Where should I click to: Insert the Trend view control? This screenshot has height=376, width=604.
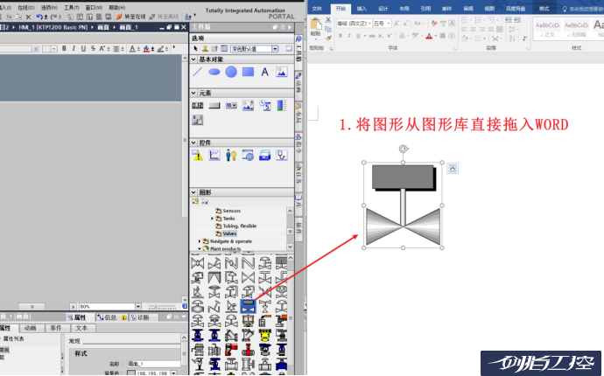click(x=214, y=156)
